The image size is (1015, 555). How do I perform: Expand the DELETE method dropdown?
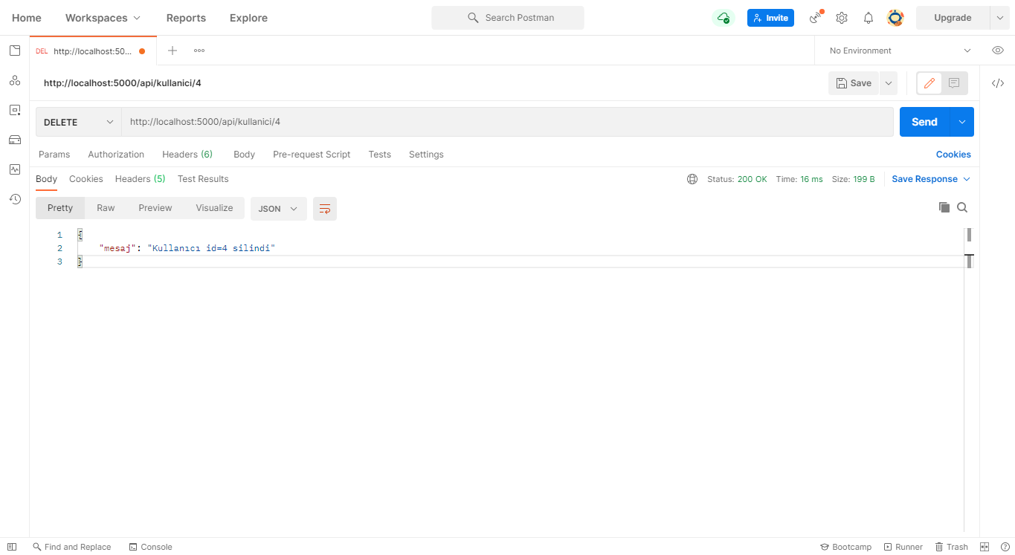point(79,122)
